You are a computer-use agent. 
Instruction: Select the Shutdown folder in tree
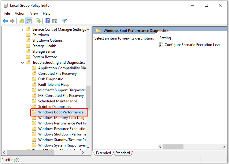click(41, 35)
